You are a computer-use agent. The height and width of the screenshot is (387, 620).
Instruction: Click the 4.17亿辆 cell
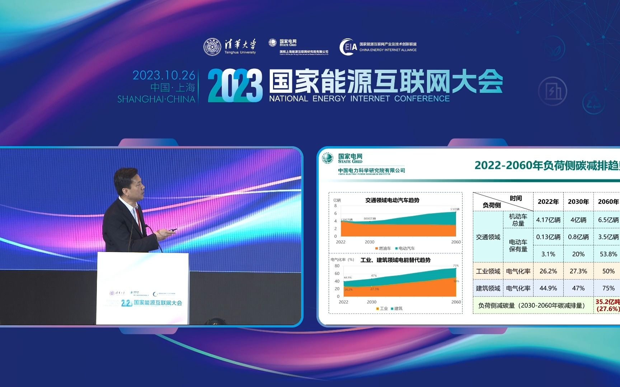[548, 220]
